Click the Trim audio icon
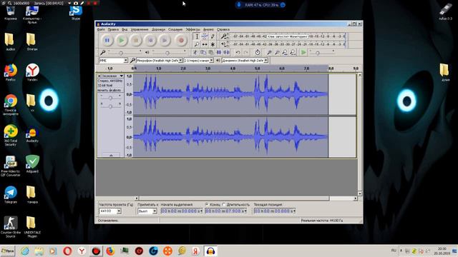 click(219, 52)
